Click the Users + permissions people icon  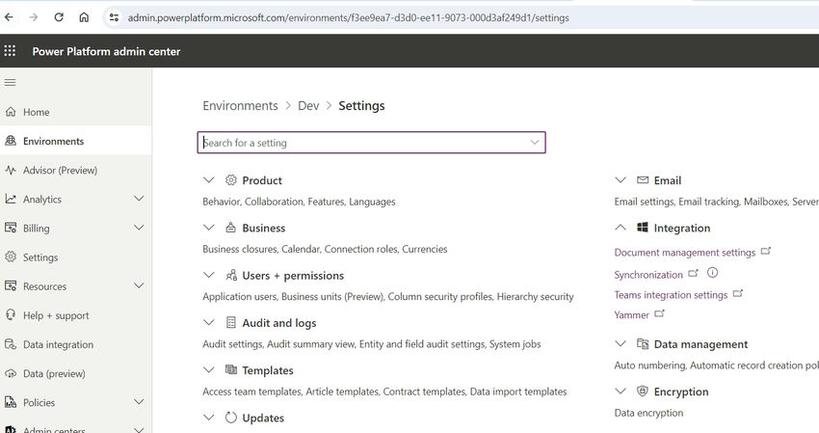pos(231,275)
